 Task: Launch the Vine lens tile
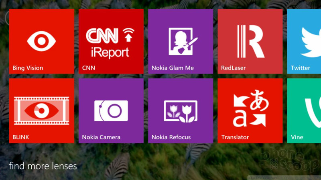point(304,111)
